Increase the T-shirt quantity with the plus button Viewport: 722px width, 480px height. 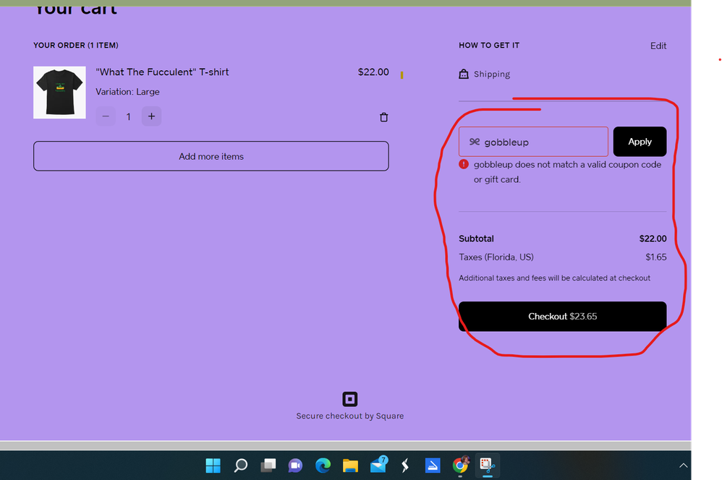point(151,116)
